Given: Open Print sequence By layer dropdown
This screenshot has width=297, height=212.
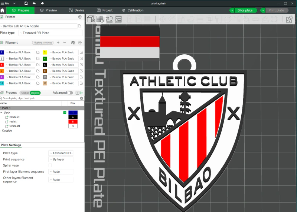Looking at the screenshot, I should 61,159.
